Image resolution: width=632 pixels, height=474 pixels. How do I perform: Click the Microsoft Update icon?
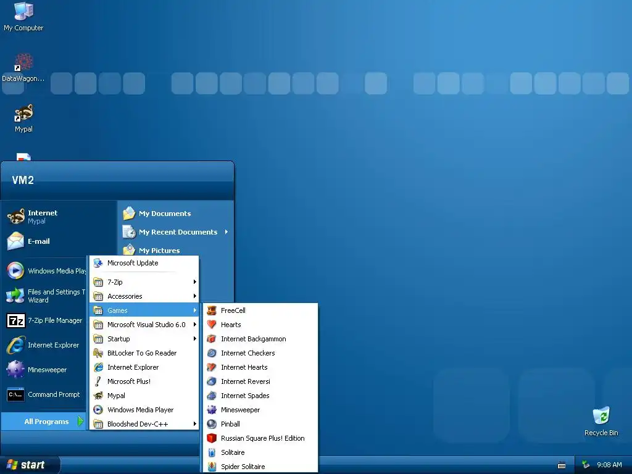tap(98, 263)
